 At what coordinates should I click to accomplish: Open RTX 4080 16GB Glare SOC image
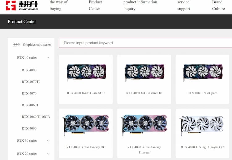click(86, 72)
